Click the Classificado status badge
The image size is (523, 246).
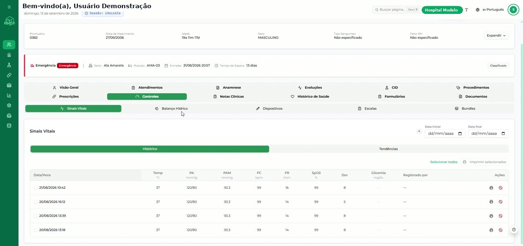coord(498,65)
